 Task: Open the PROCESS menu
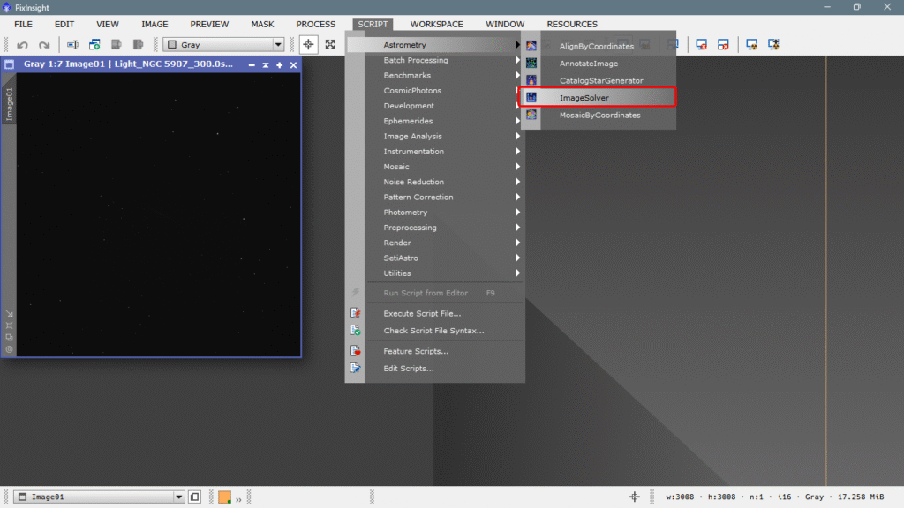tap(315, 24)
